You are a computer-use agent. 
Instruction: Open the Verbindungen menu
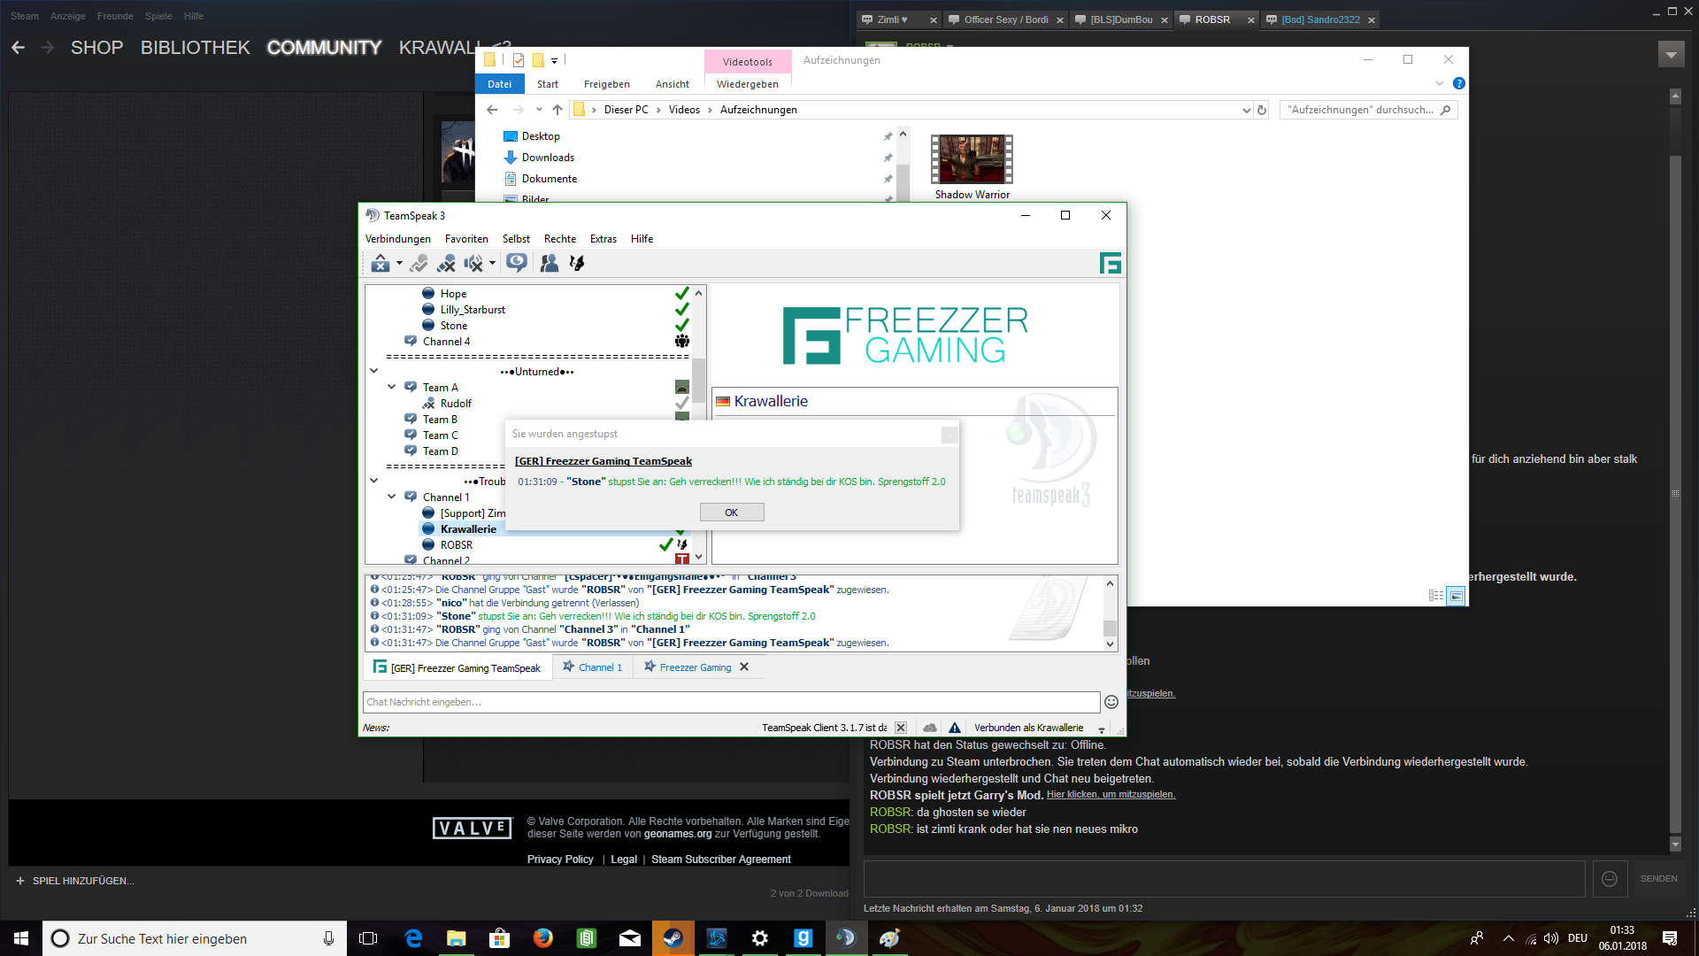coord(397,239)
